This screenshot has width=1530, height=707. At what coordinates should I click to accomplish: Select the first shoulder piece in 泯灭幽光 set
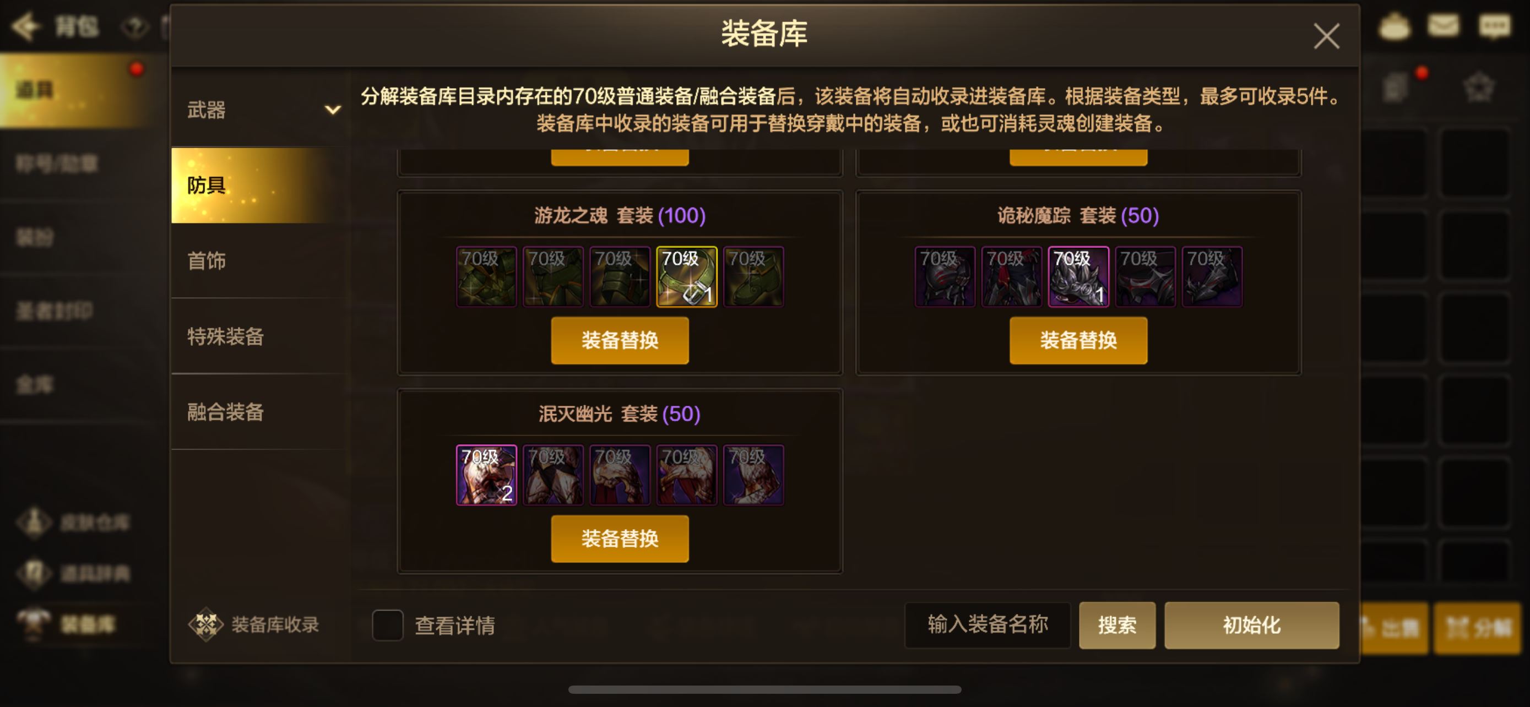click(486, 475)
